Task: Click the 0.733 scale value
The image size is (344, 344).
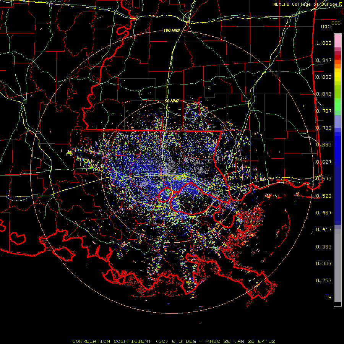Action: coord(324,128)
